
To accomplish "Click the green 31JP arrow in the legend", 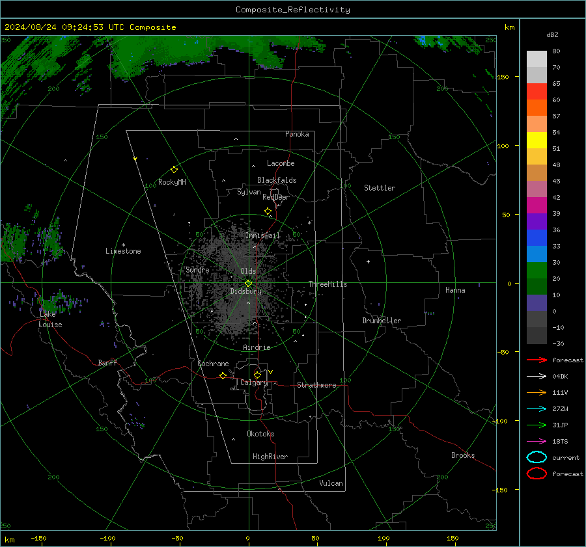I will (x=537, y=425).
